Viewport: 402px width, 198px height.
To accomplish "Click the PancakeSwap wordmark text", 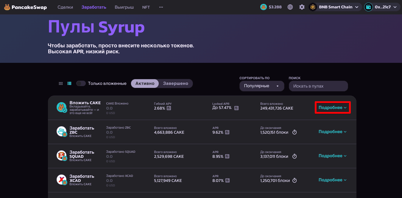I will point(29,7).
